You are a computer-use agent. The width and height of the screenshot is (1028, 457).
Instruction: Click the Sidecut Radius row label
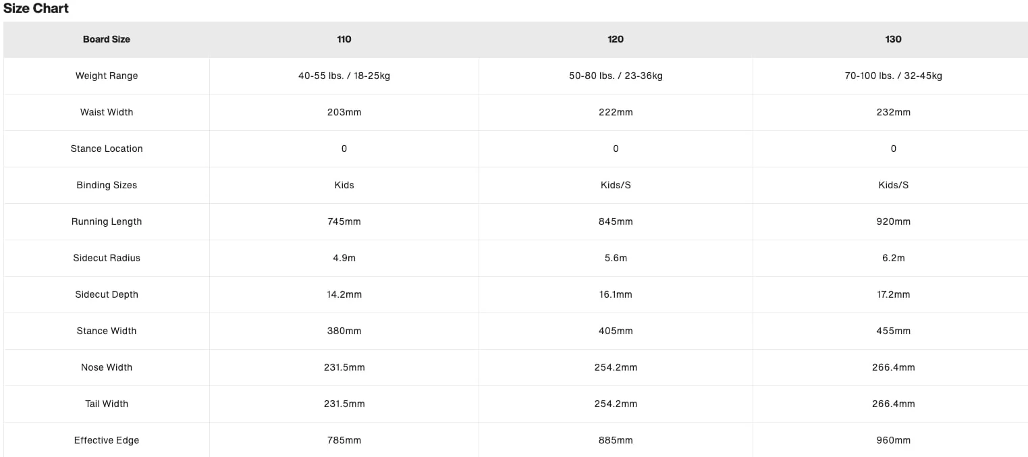coord(107,258)
